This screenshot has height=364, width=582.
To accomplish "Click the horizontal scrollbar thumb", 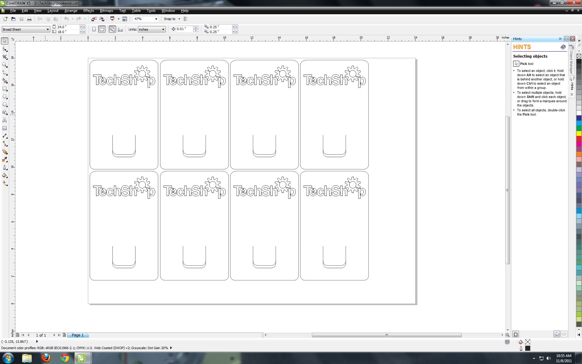I will click(x=386, y=335).
